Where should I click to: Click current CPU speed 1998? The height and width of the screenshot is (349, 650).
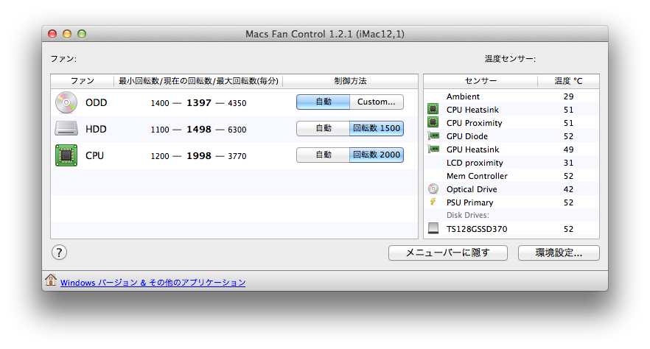(x=199, y=155)
